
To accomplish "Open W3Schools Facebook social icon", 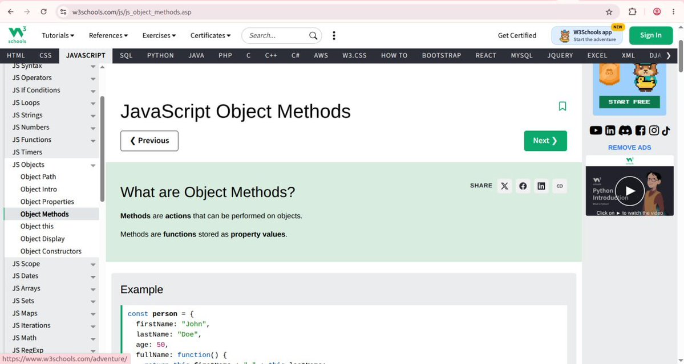I will click(x=640, y=130).
